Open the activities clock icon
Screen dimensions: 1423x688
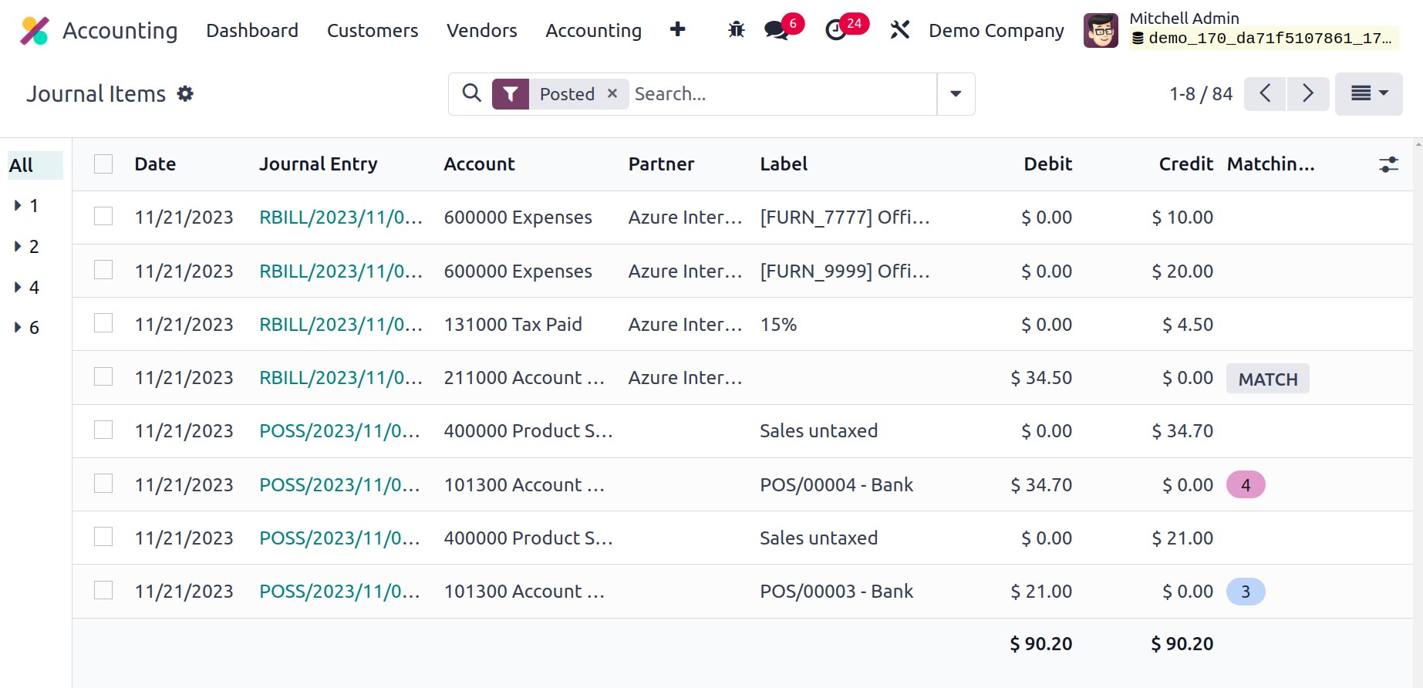point(836,30)
